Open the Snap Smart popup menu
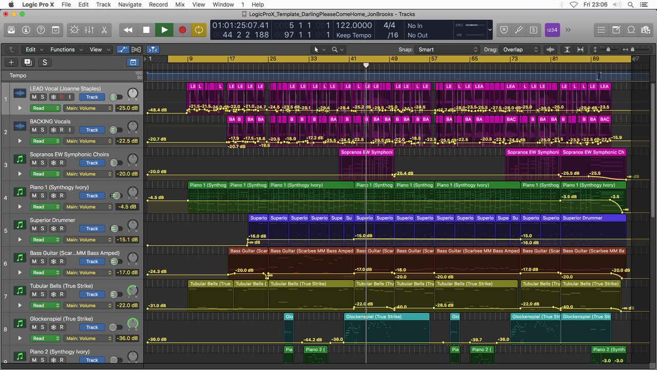 pyautogui.click(x=447, y=49)
